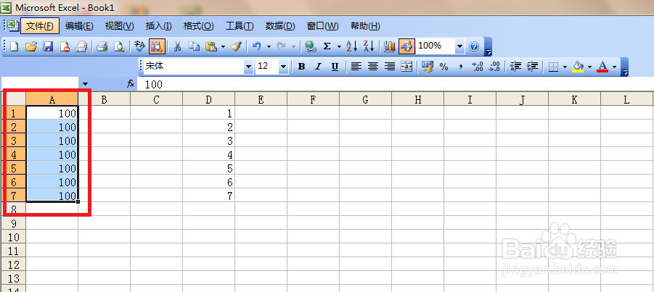
Task: Click the Open file folder icon
Action: click(31, 46)
